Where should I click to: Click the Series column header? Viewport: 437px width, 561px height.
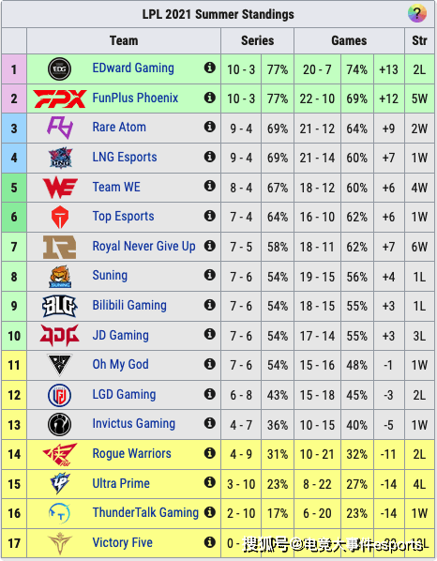(x=258, y=40)
